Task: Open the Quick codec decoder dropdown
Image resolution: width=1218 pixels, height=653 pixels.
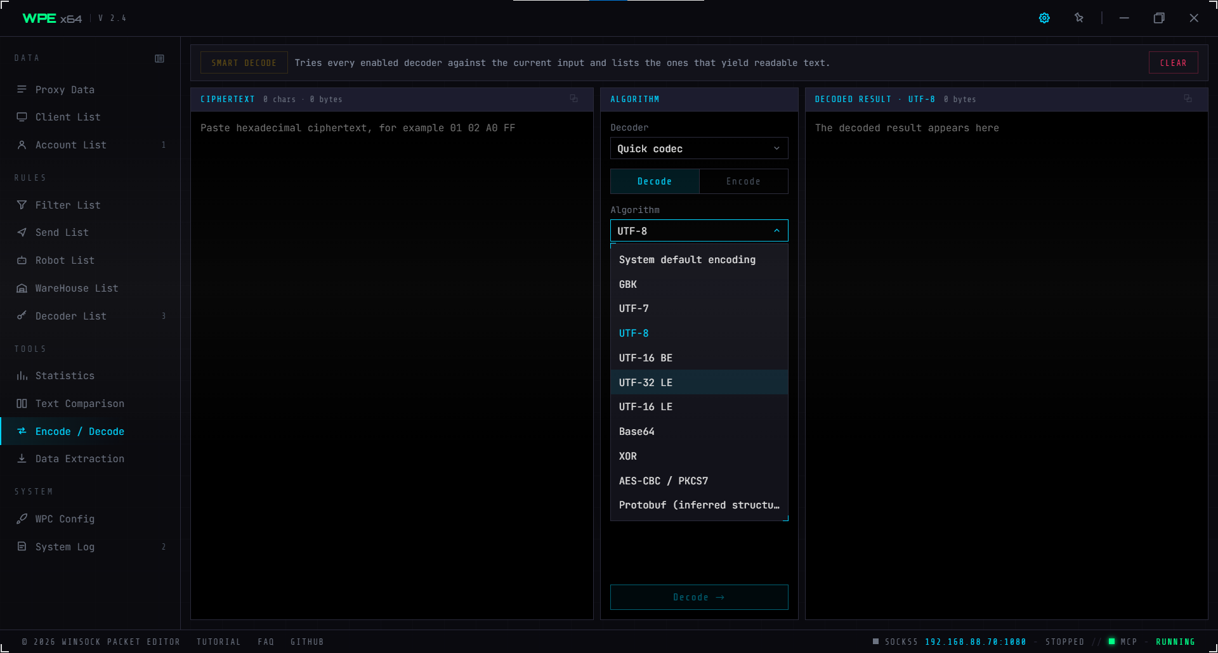Action: coord(699,148)
